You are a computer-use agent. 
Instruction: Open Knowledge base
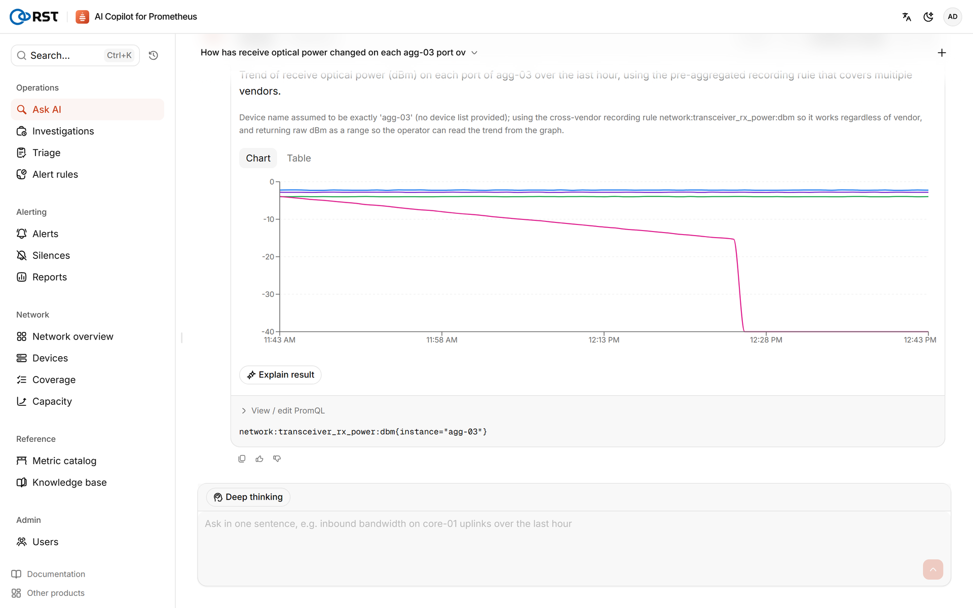pos(88,482)
